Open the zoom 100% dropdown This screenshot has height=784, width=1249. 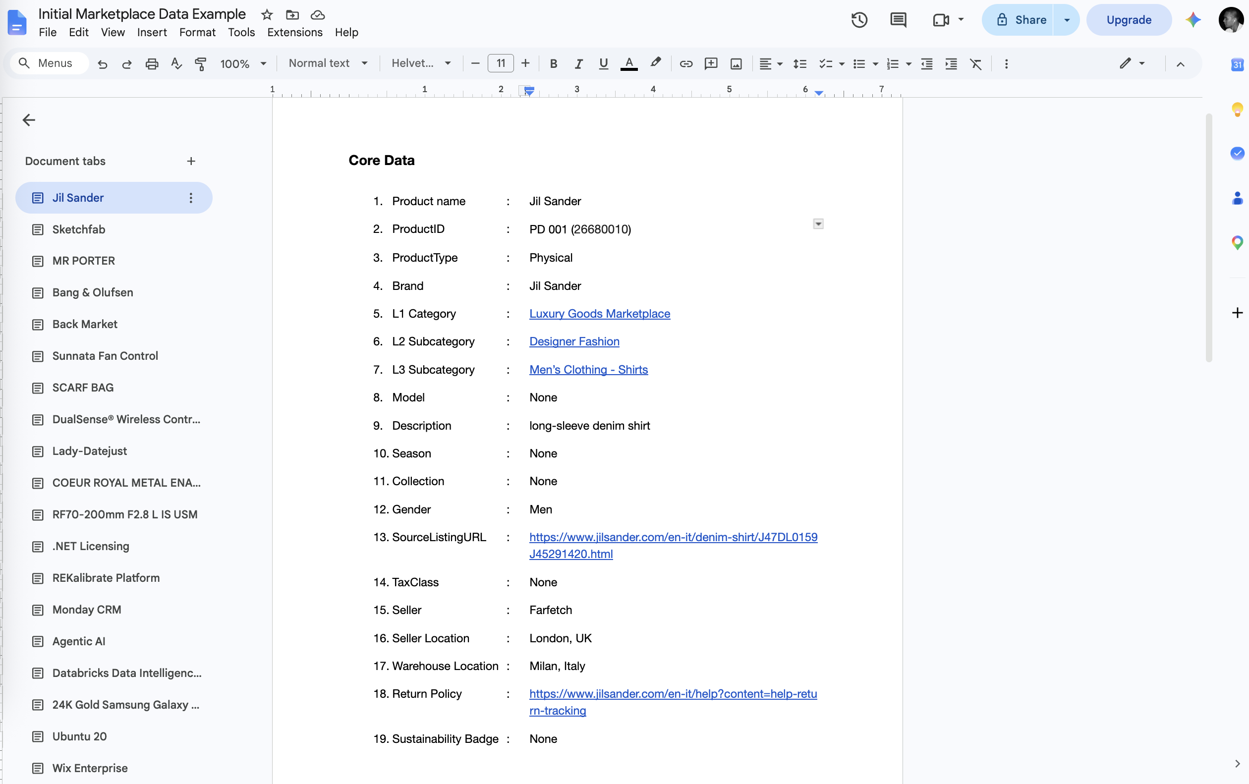(243, 64)
